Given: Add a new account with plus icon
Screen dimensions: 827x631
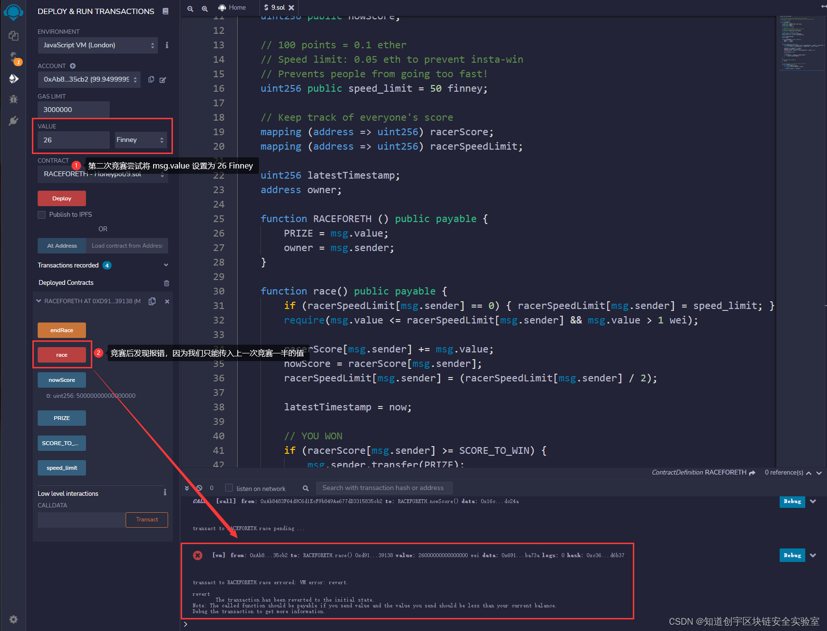Looking at the screenshot, I should [72, 66].
